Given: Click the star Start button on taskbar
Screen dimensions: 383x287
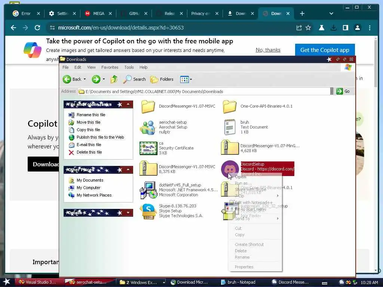Looking at the screenshot, I should click(6, 282).
